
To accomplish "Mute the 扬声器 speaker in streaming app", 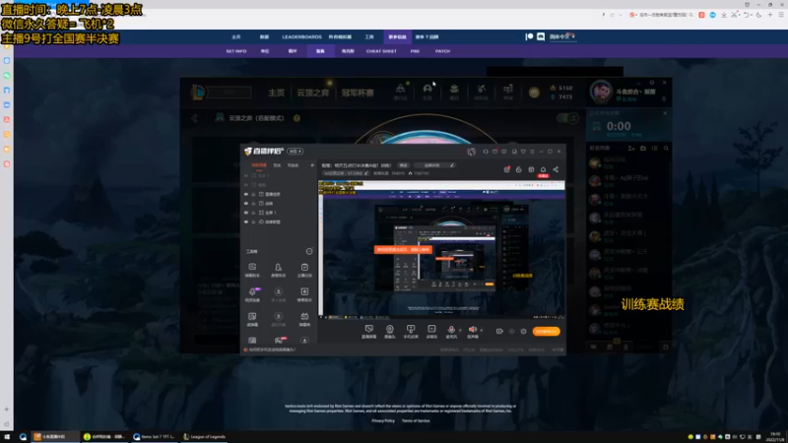I will 473,331.
